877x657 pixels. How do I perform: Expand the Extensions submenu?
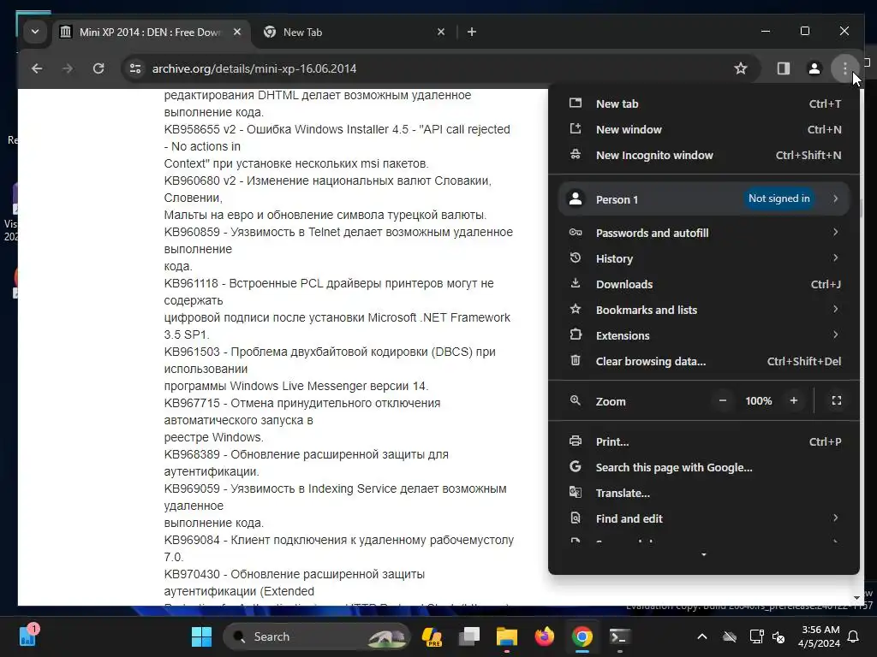click(x=704, y=335)
